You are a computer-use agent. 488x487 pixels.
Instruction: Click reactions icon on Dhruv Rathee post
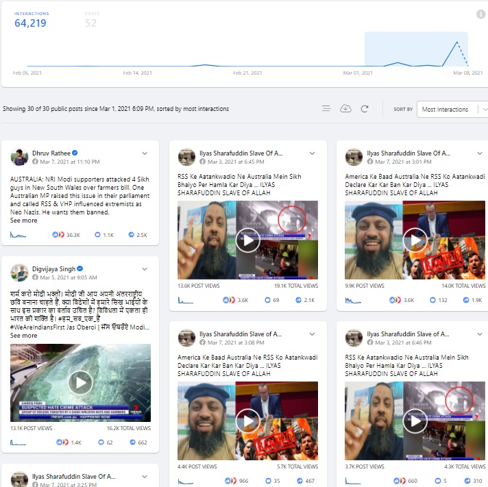pos(58,235)
